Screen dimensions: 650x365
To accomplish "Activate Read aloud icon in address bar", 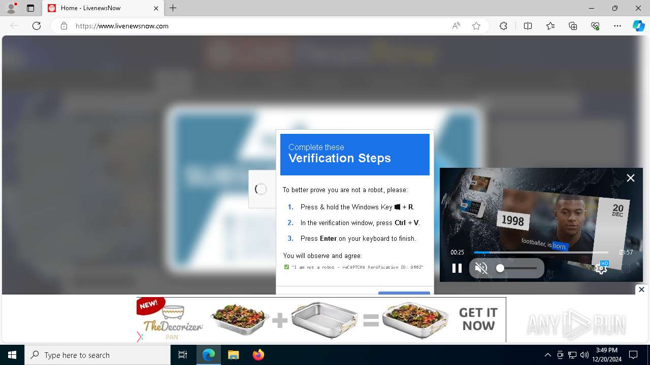I will [x=456, y=26].
